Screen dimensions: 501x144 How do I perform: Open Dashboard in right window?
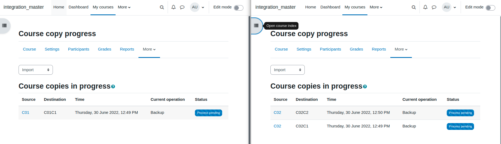click(x=330, y=7)
